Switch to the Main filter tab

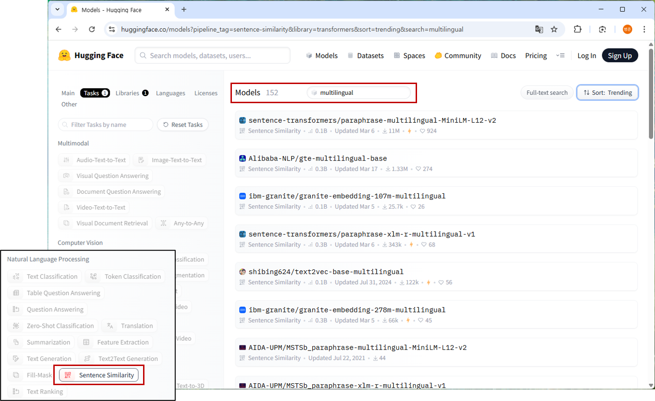click(x=68, y=93)
